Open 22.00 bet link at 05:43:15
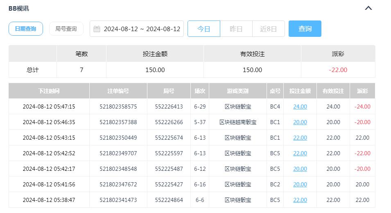 click(x=300, y=138)
